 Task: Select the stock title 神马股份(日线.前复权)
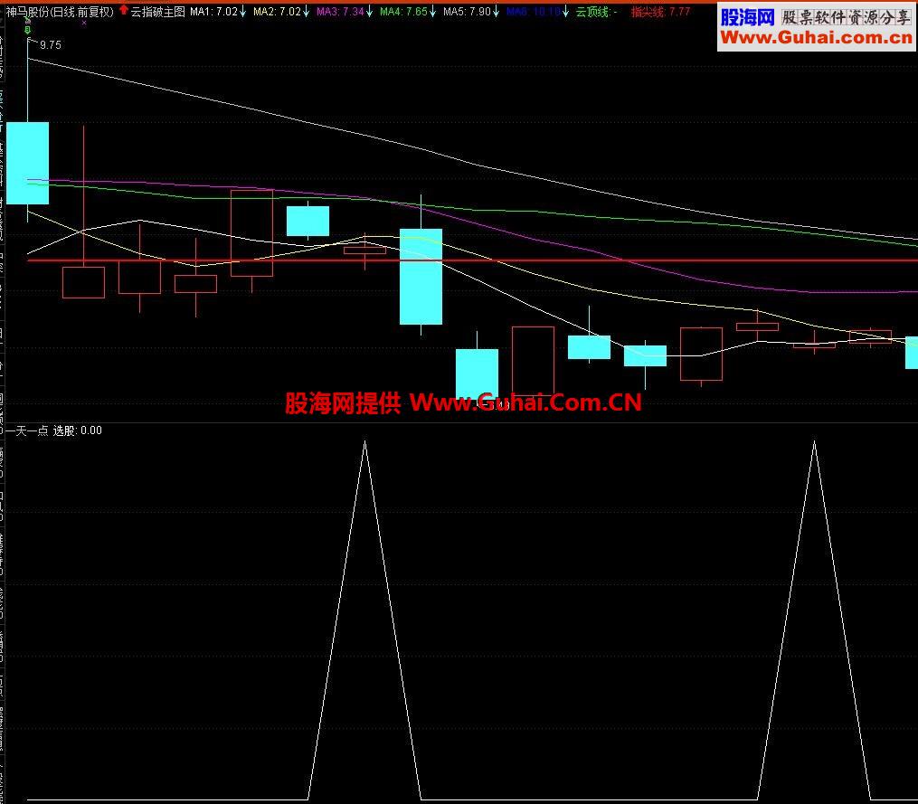[60, 12]
